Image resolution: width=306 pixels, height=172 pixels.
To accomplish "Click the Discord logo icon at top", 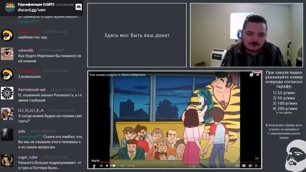I will point(78,7).
